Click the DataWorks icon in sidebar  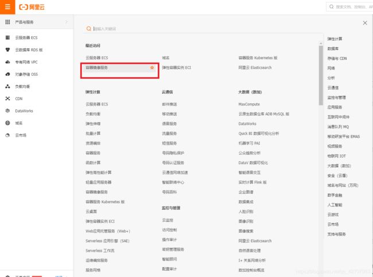click(x=7, y=111)
